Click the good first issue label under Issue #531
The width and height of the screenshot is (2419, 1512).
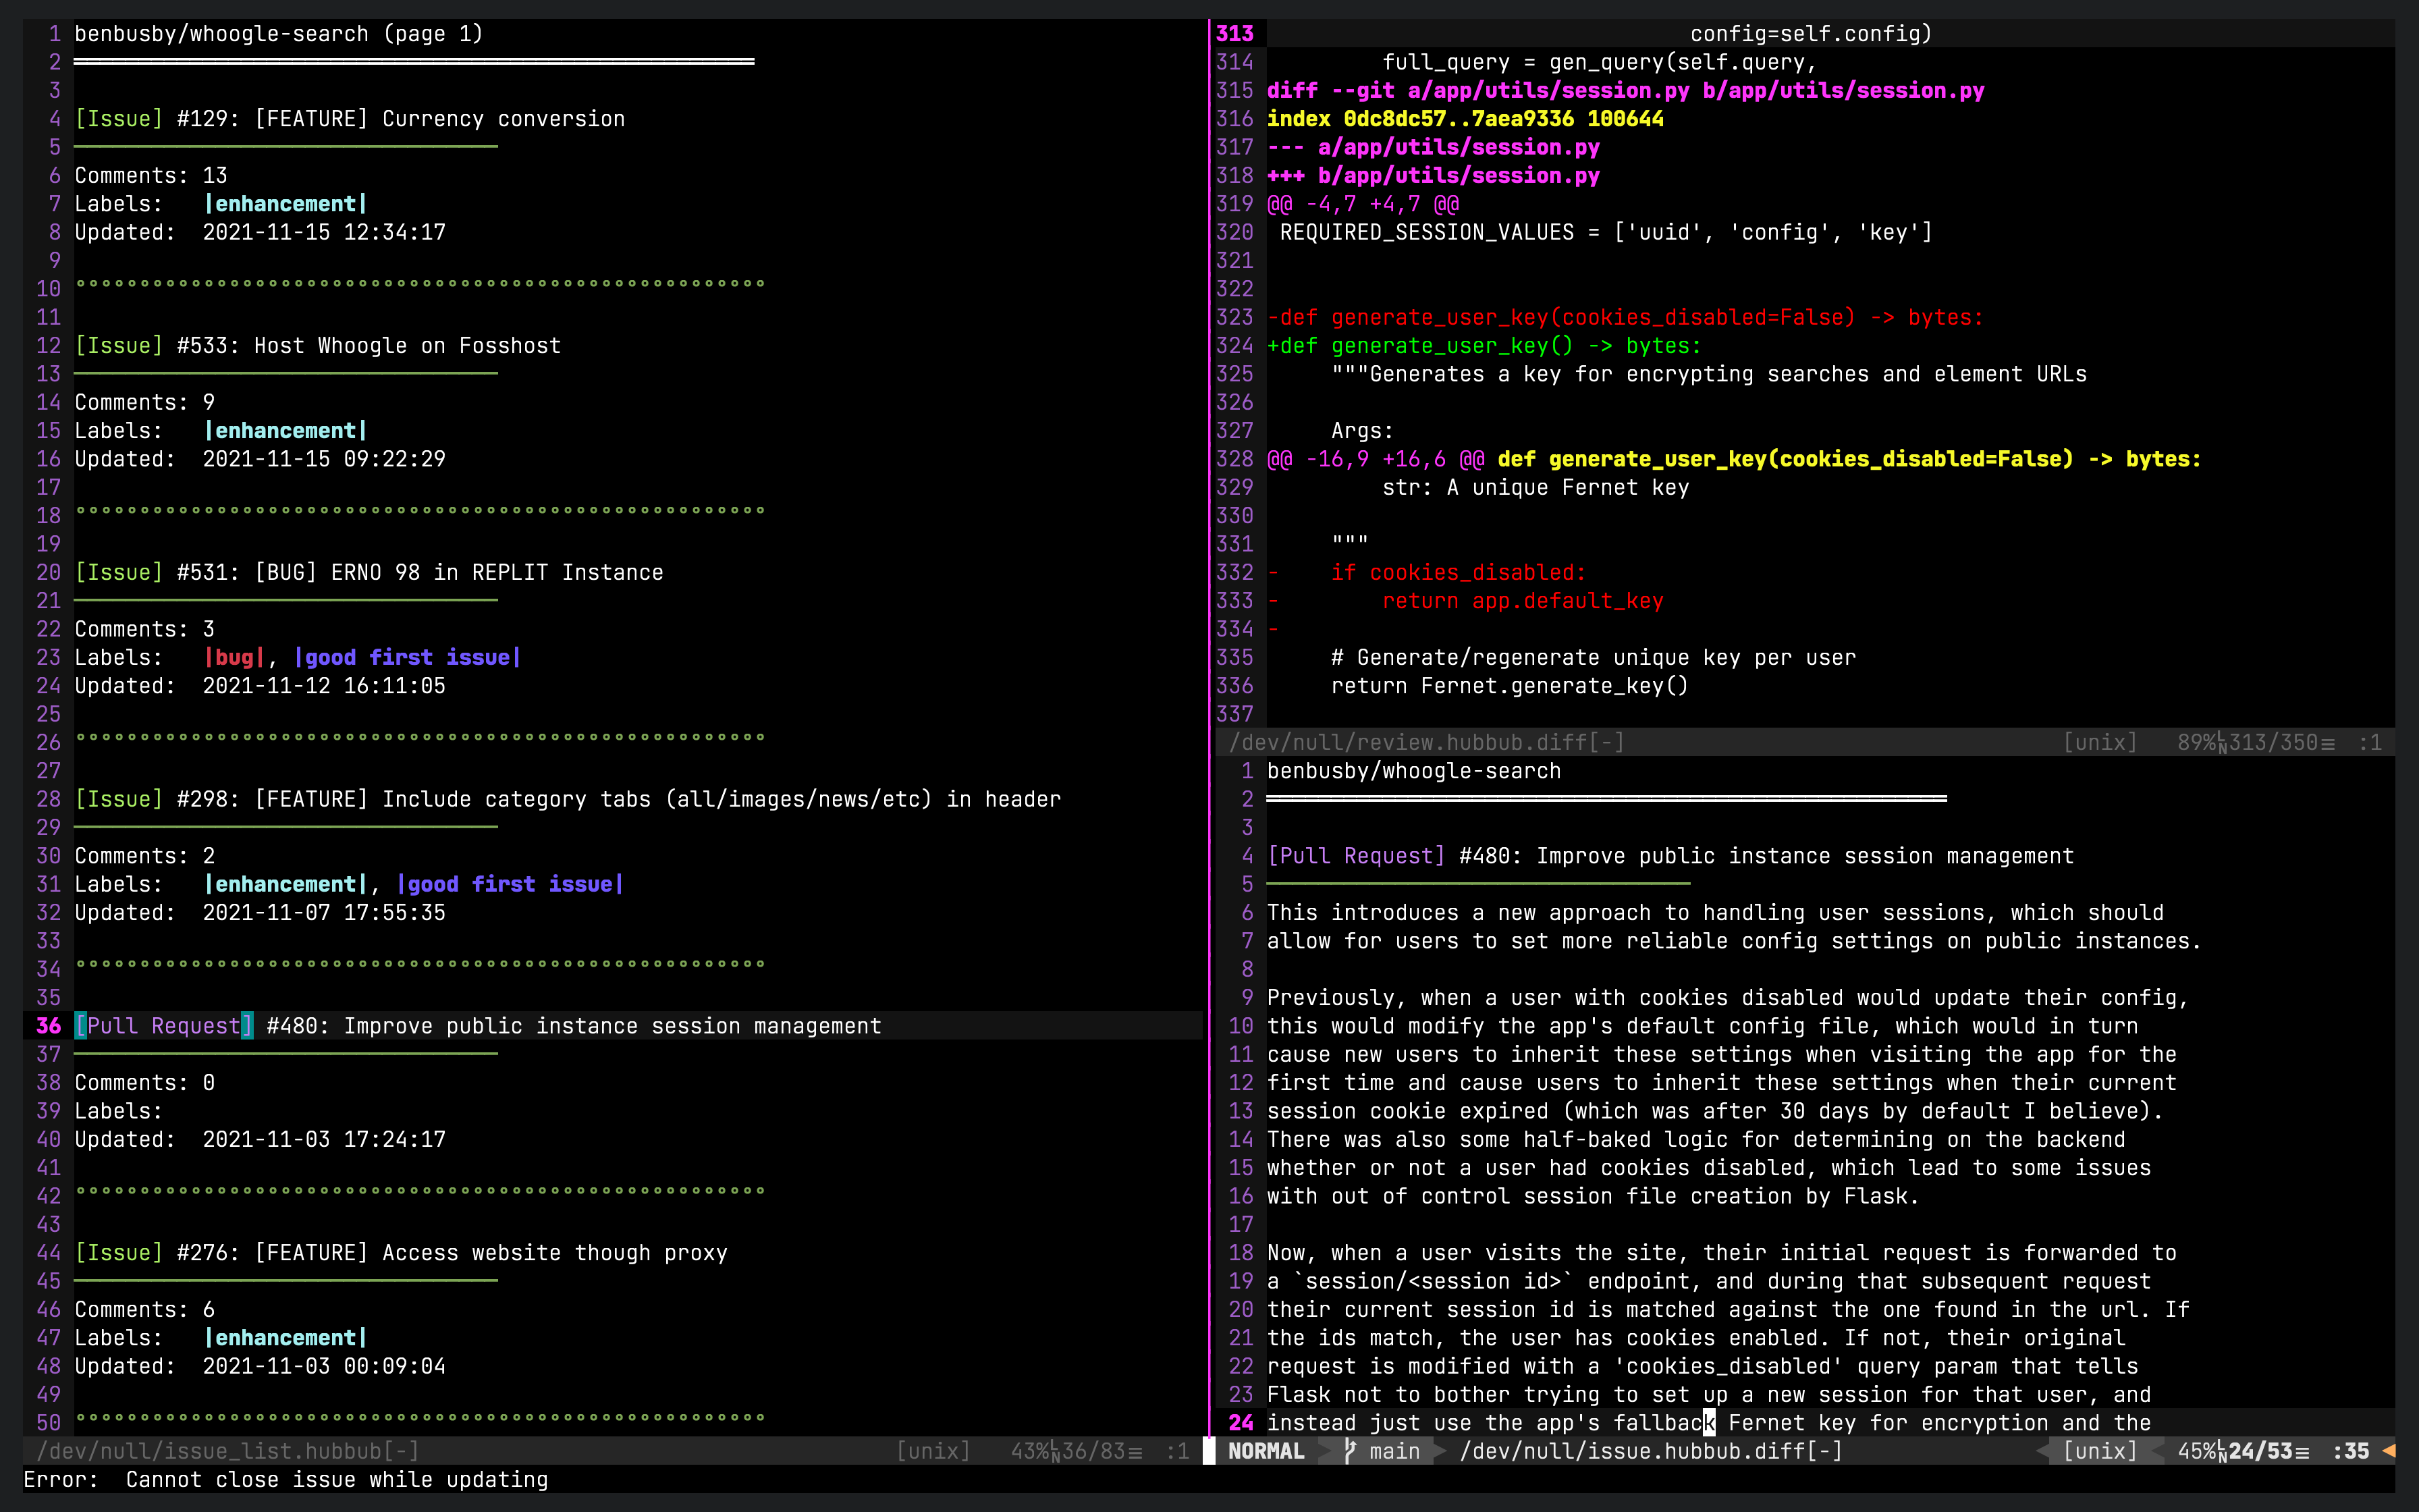(407, 658)
